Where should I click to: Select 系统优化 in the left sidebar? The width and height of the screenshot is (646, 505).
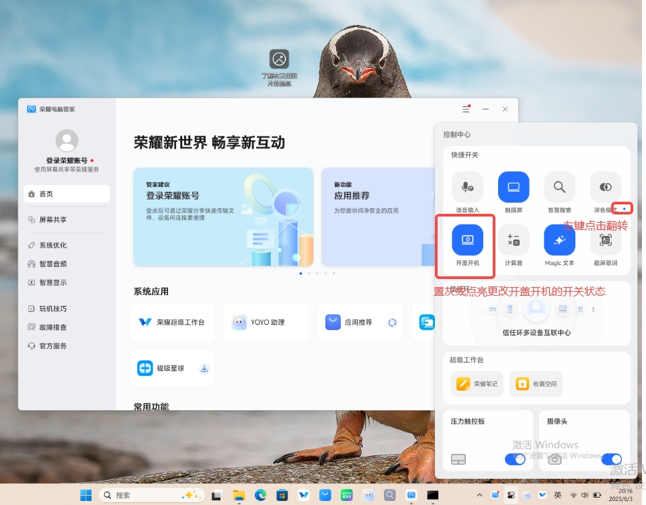[53, 245]
